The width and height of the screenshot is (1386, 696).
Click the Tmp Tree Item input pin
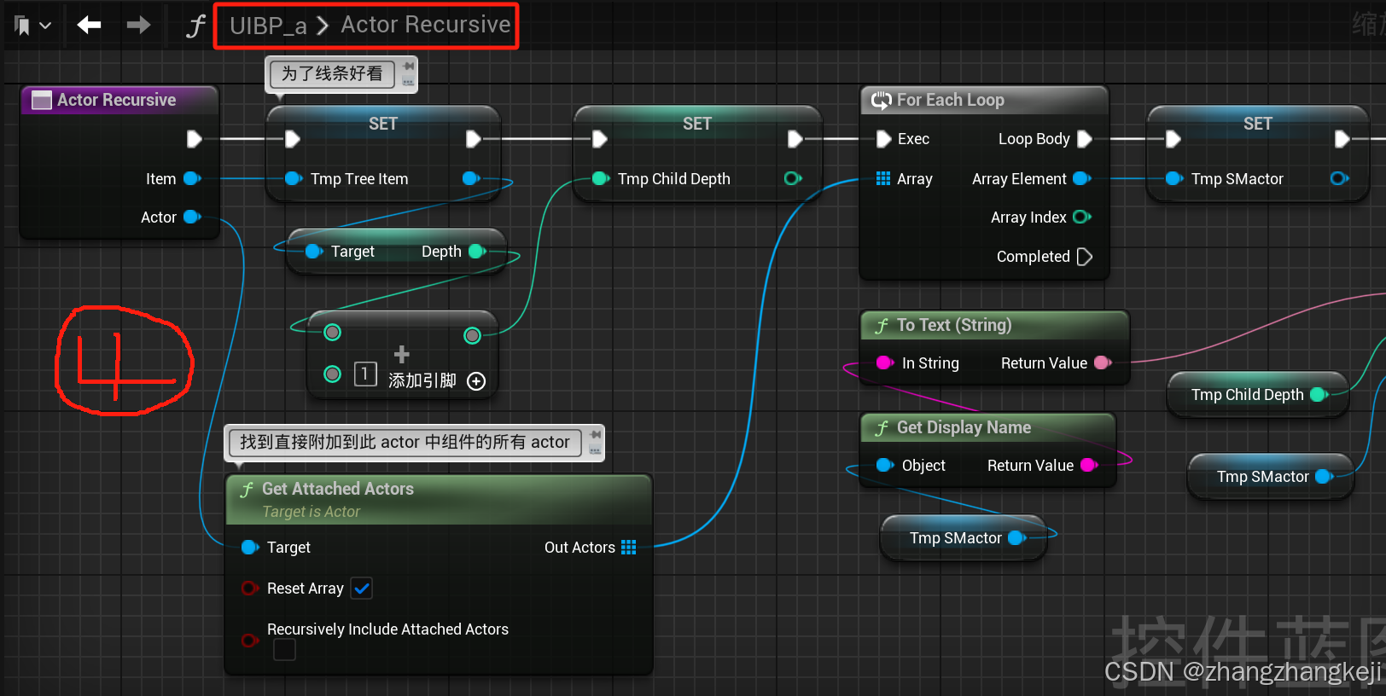(x=293, y=178)
